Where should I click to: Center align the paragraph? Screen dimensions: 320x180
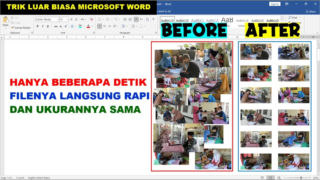[x=104, y=26]
